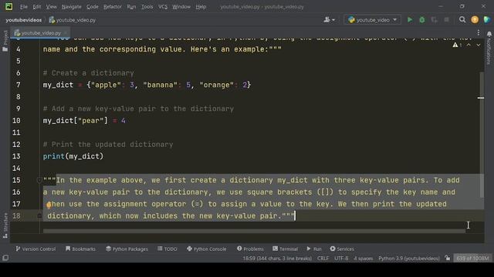Viewport: 494px width, 277px height.
Task: Open the File menu
Action: [x=24, y=7]
